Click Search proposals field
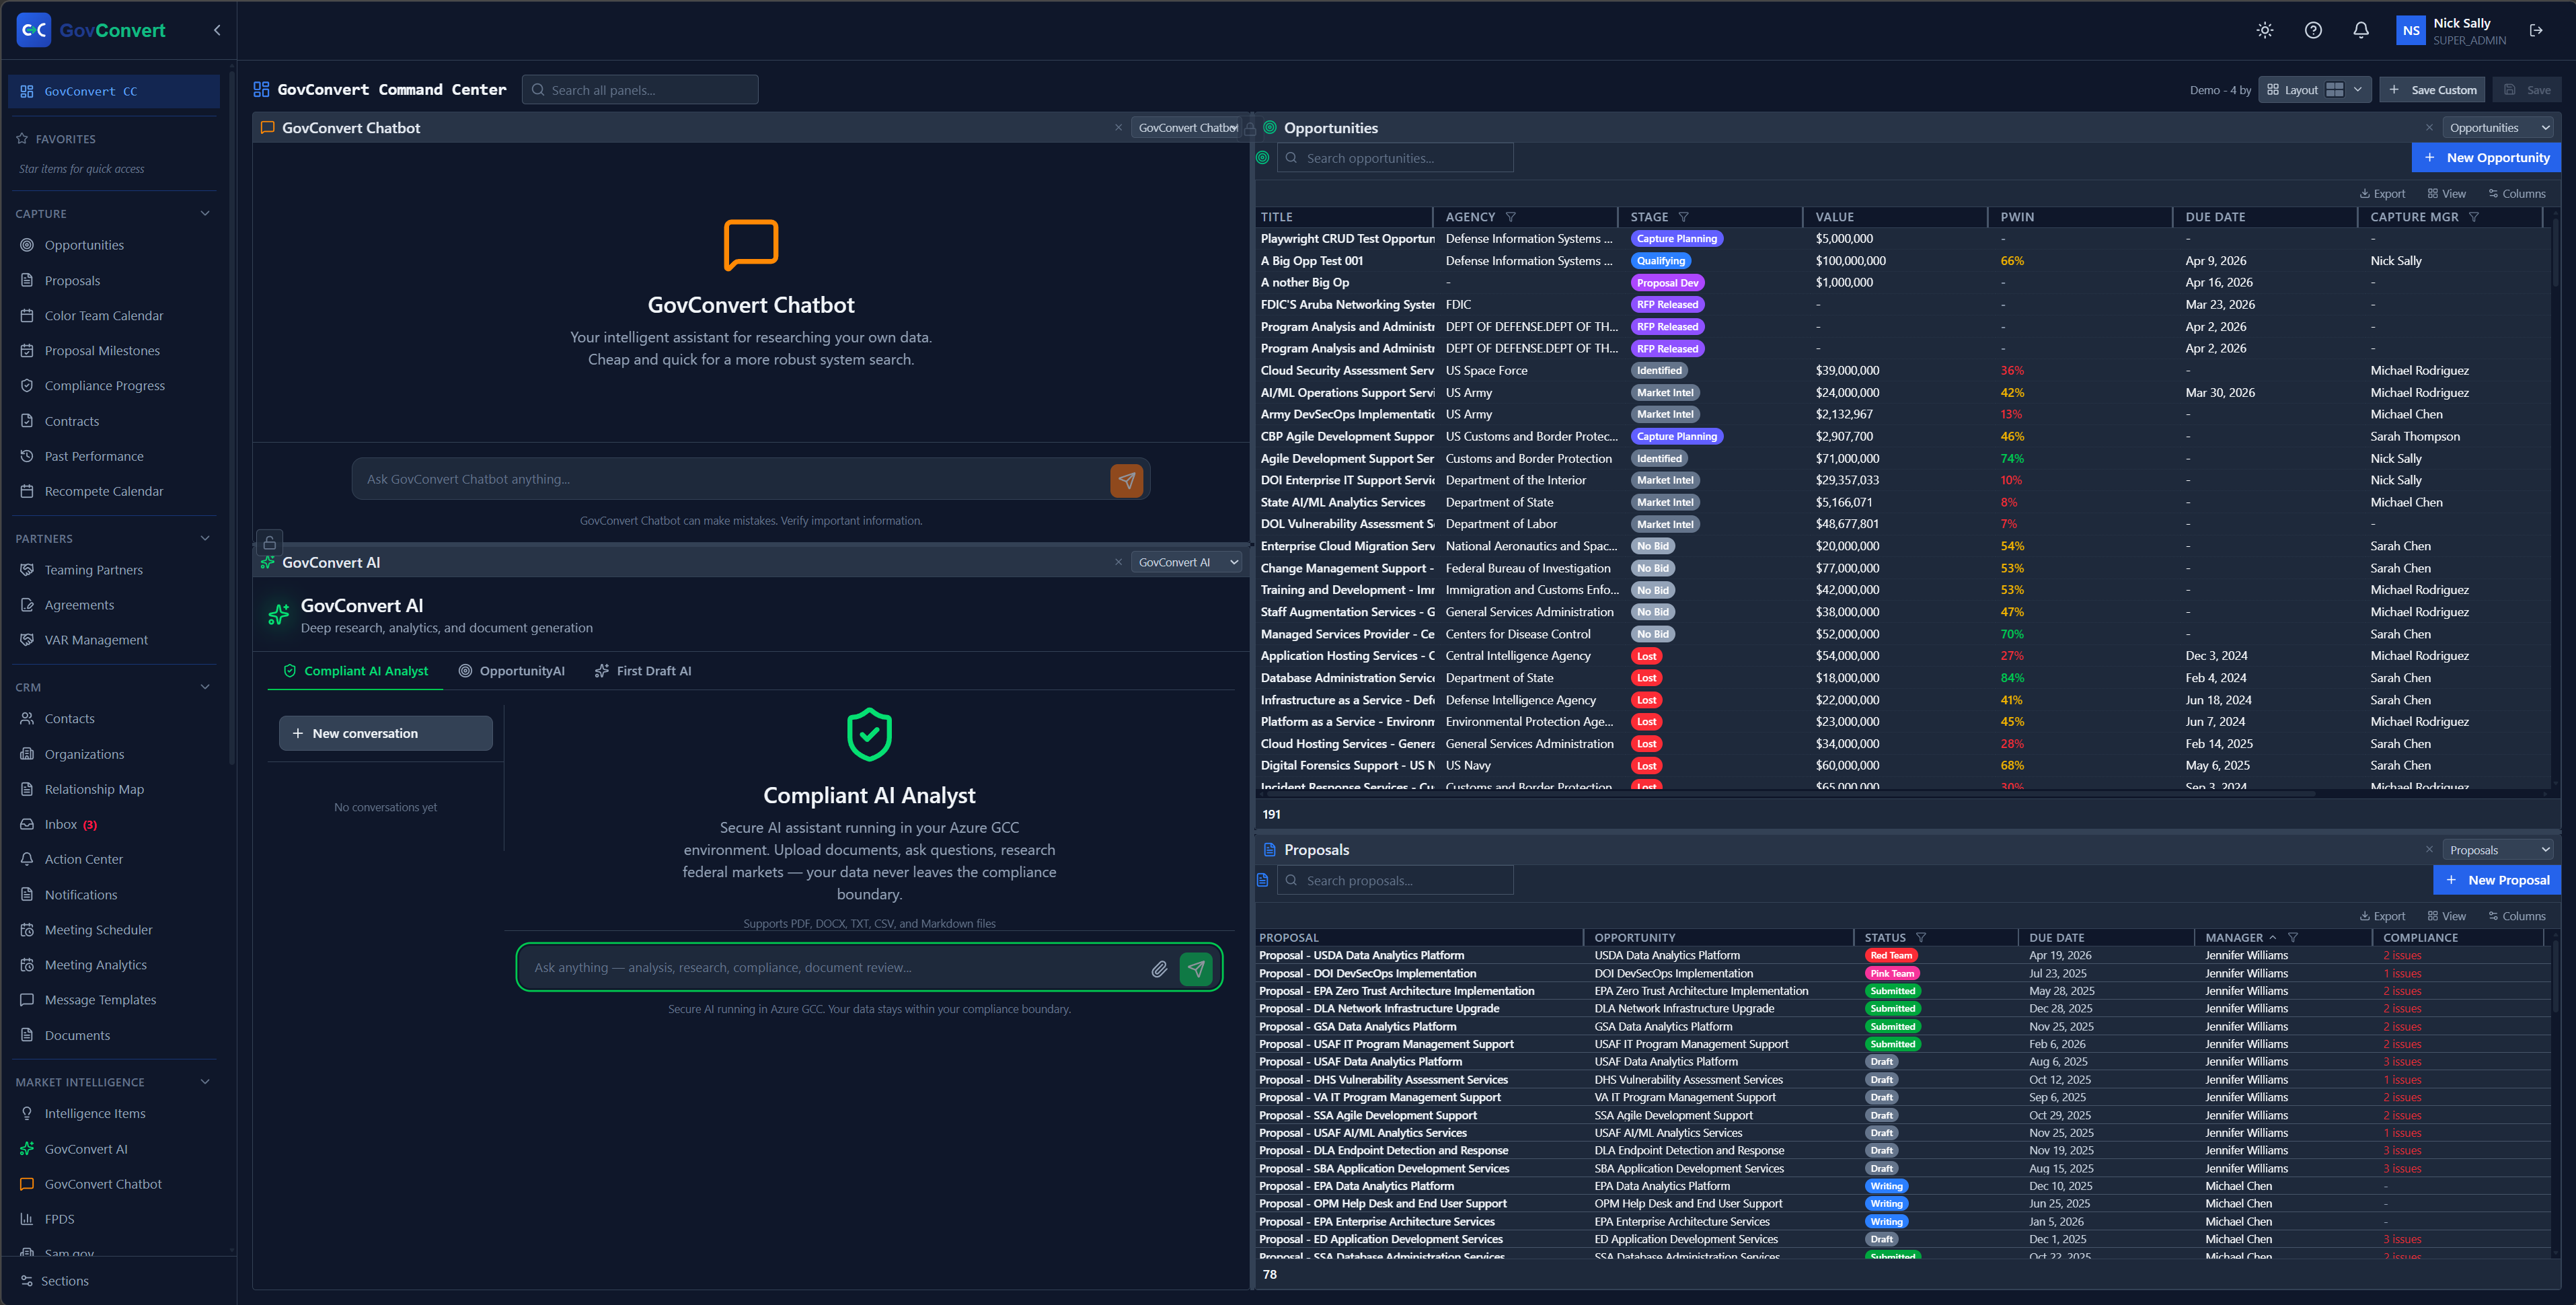Screen dimensions: 2576x1305 tap(1396, 880)
